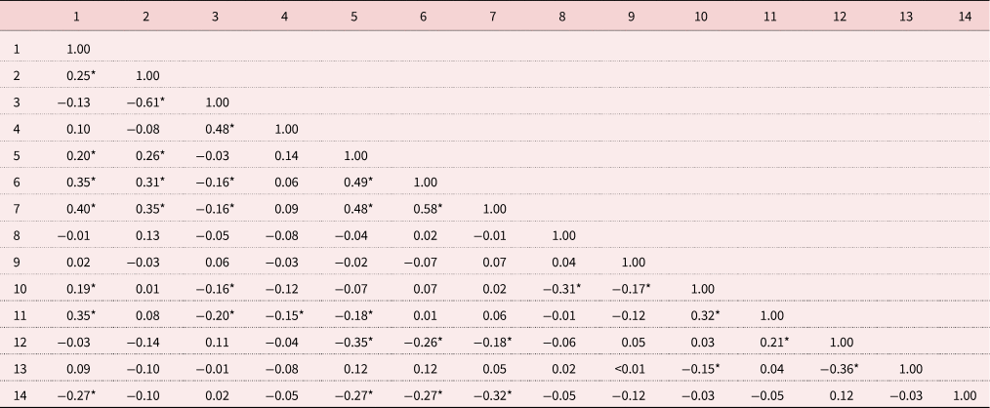
Task: Click the 0.49* value in row 6
Action: tap(355, 182)
